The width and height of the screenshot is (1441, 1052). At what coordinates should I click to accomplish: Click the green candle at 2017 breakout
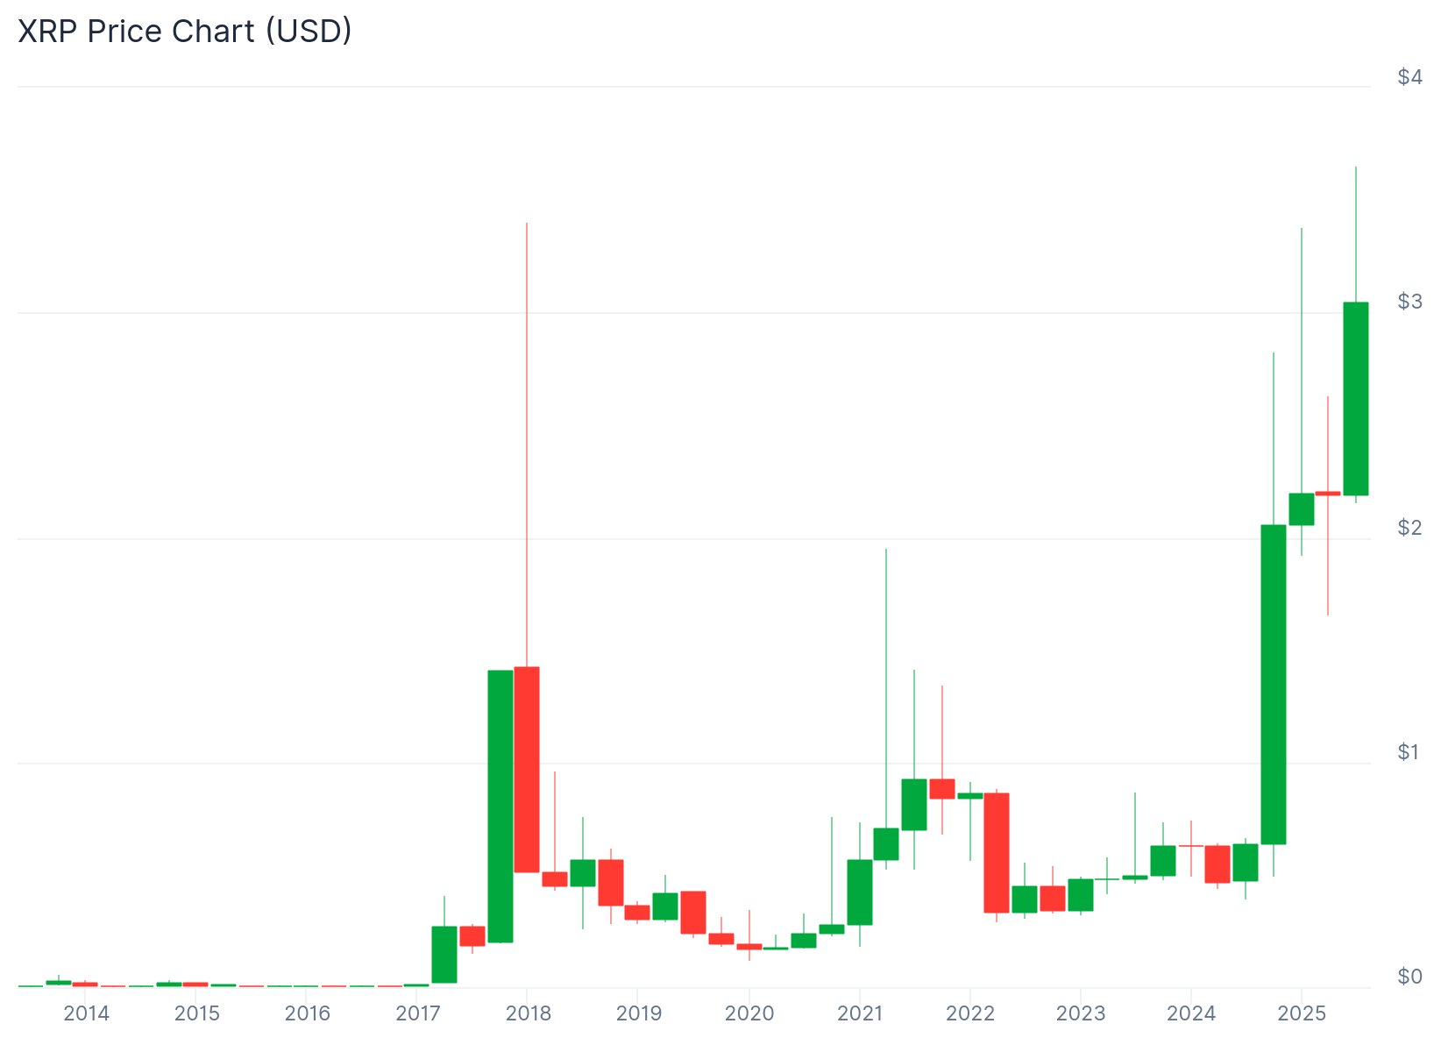tap(444, 955)
